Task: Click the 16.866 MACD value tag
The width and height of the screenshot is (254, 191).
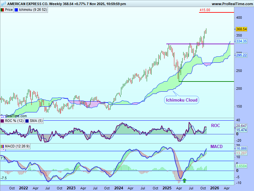Action: pyautogui.click(x=241, y=148)
